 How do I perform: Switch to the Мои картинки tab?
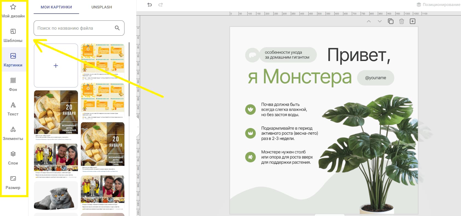pos(56,7)
